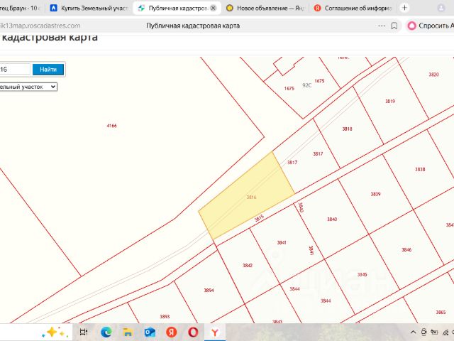Click parcel label 3894
This screenshot has height=341, width=454.
(209, 291)
